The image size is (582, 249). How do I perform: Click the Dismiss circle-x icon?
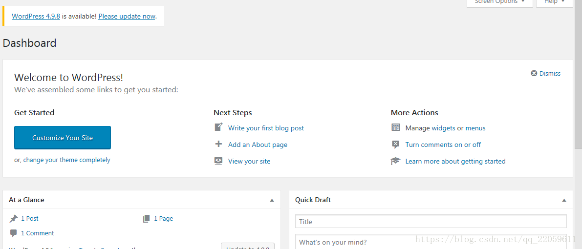point(534,73)
